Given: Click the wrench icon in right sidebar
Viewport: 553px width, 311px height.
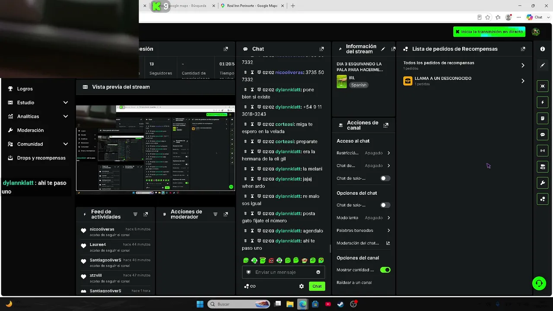Looking at the screenshot, I should [x=543, y=183].
